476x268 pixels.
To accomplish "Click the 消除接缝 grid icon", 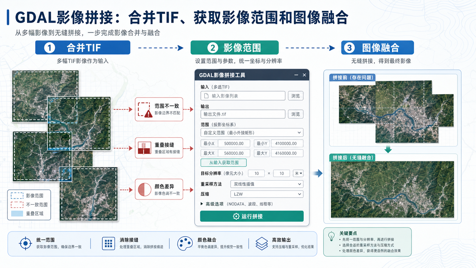I will point(108,243).
